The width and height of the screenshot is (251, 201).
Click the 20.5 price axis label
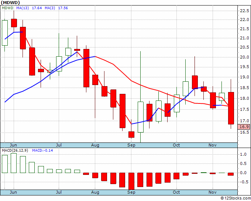click(x=244, y=47)
